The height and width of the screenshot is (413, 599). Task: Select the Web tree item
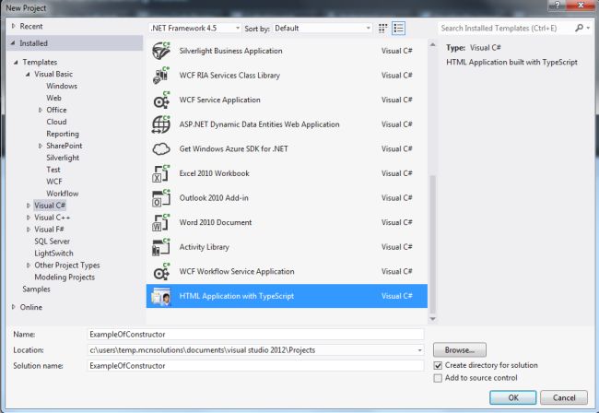pyautogui.click(x=53, y=98)
